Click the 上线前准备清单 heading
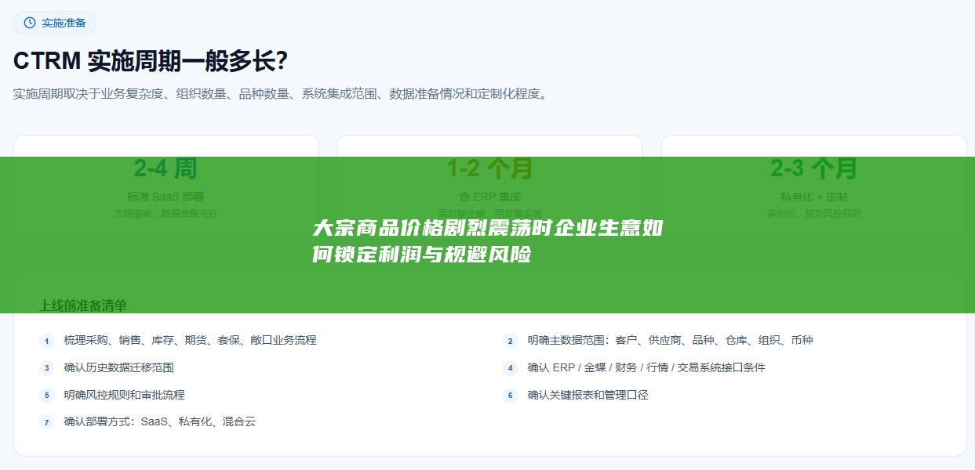 coord(83,305)
